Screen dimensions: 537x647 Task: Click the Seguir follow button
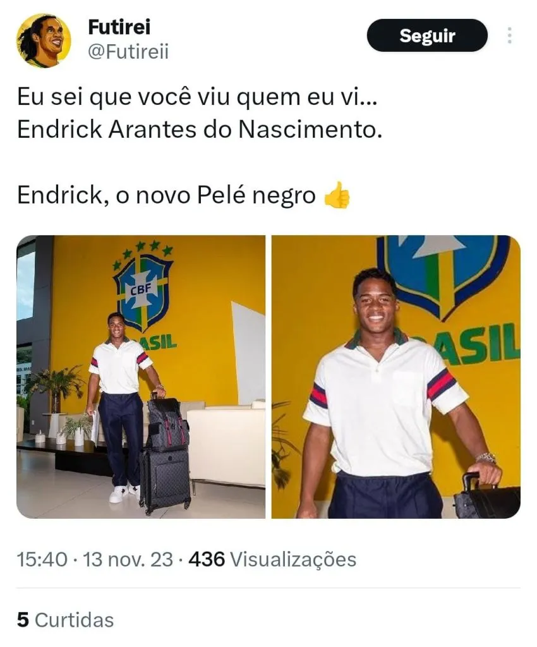click(427, 35)
